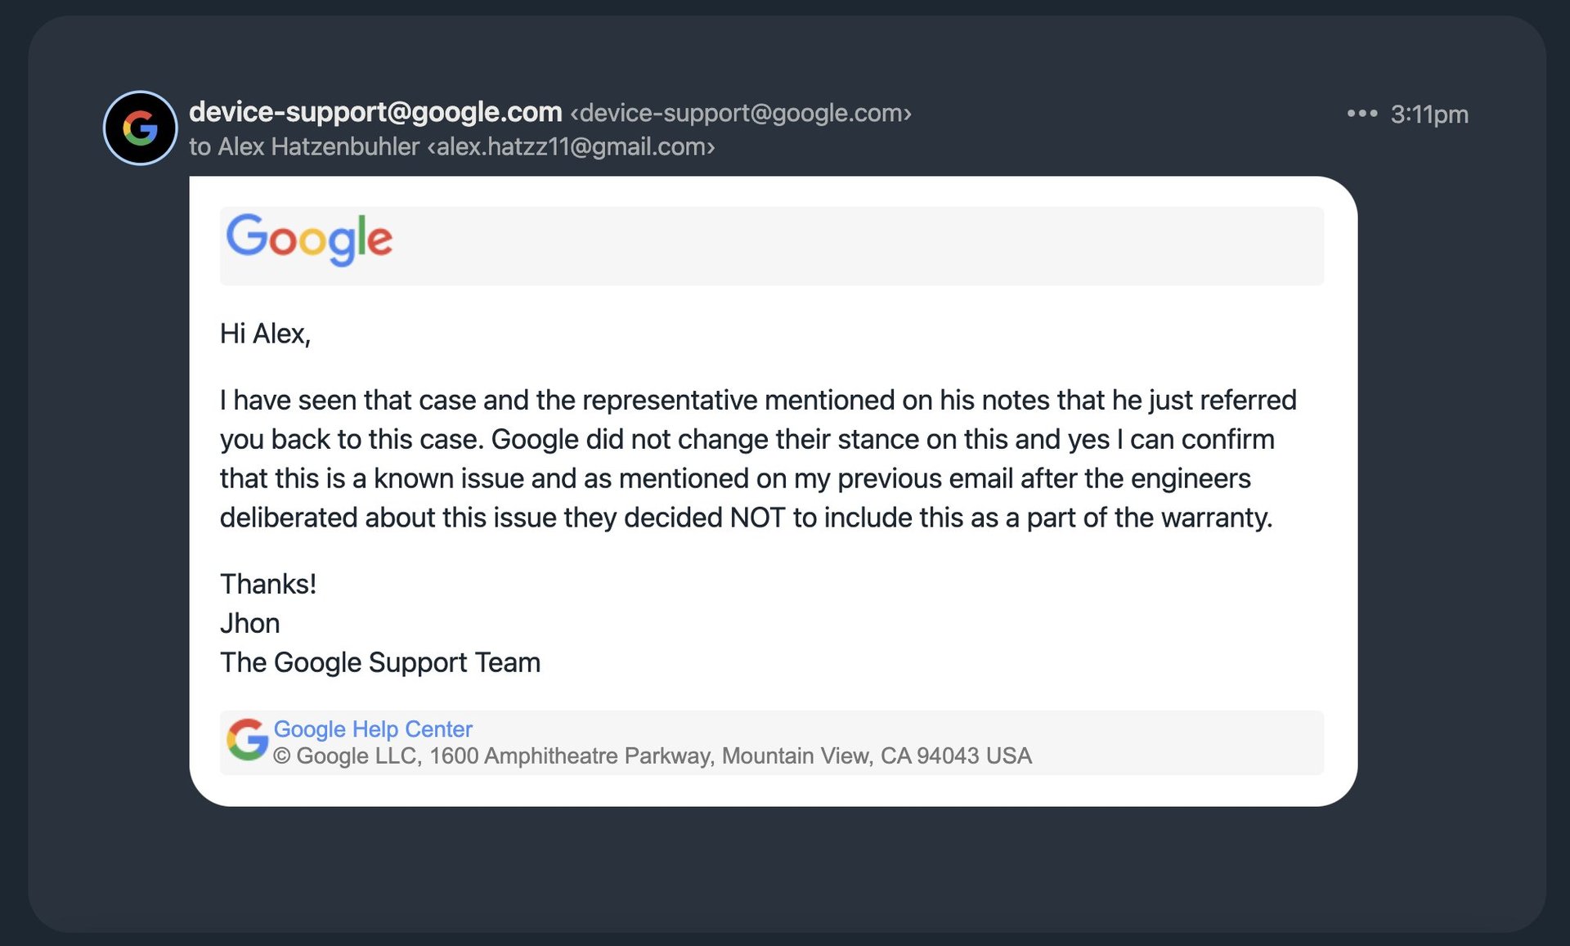
Task: Click the sender's Google avatar icon
Action: pos(140,128)
